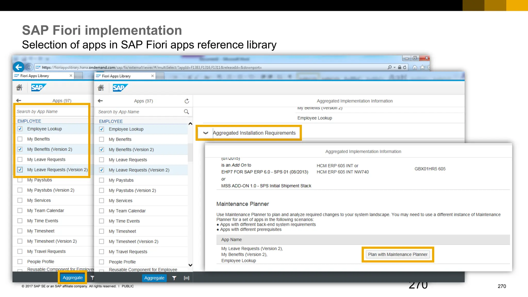Check My Leave Requests in left window
The width and height of the screenshot is (528, 297).
coord(20,159)
